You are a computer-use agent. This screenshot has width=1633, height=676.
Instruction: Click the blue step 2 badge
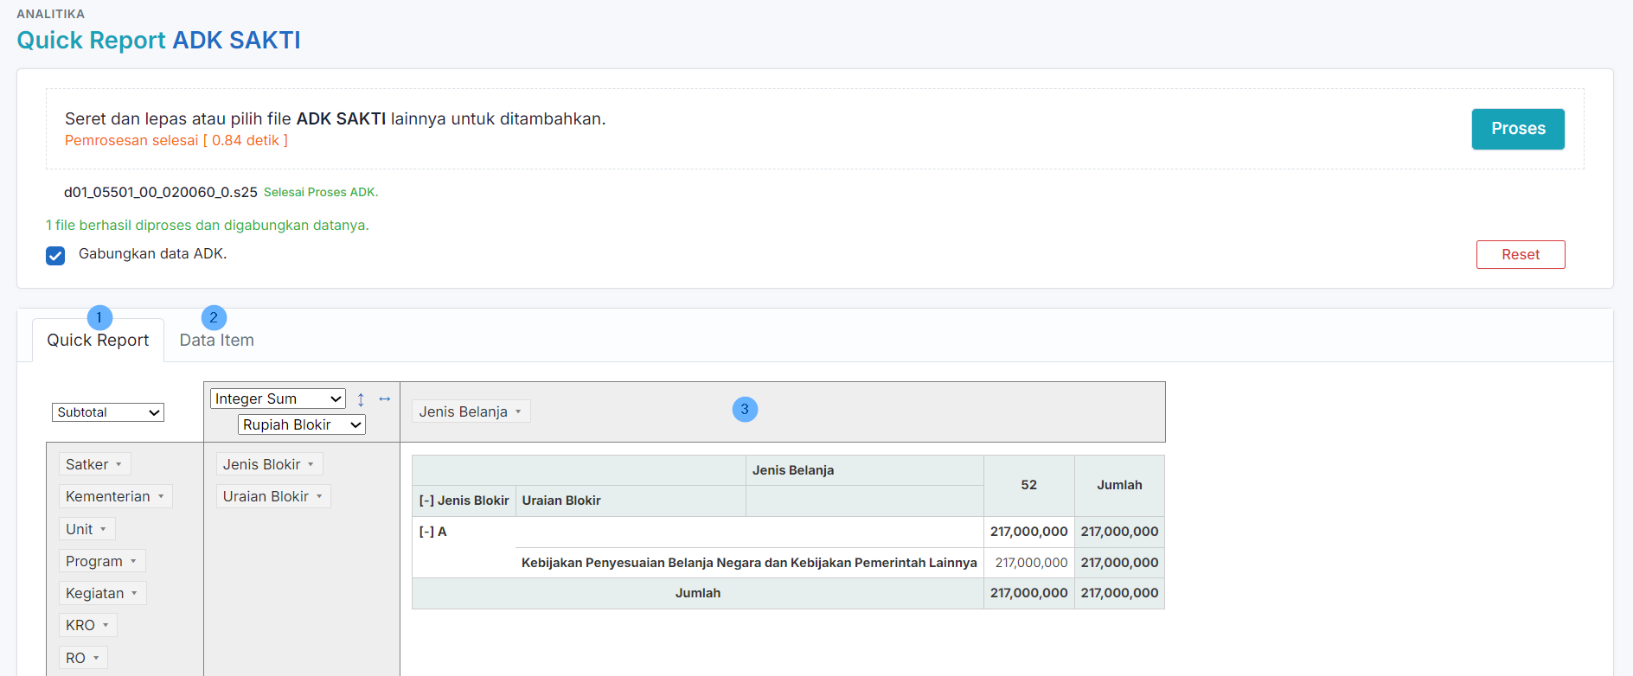click(214, 317)
